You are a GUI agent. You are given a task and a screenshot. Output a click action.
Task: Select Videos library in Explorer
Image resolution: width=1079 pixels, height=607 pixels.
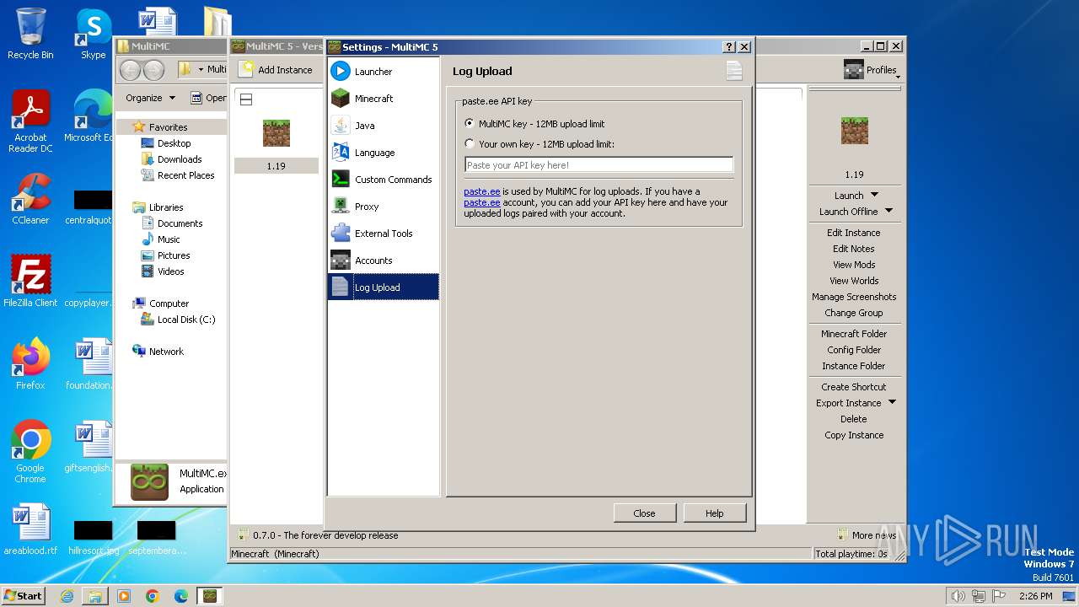click(x=170, y=271)
